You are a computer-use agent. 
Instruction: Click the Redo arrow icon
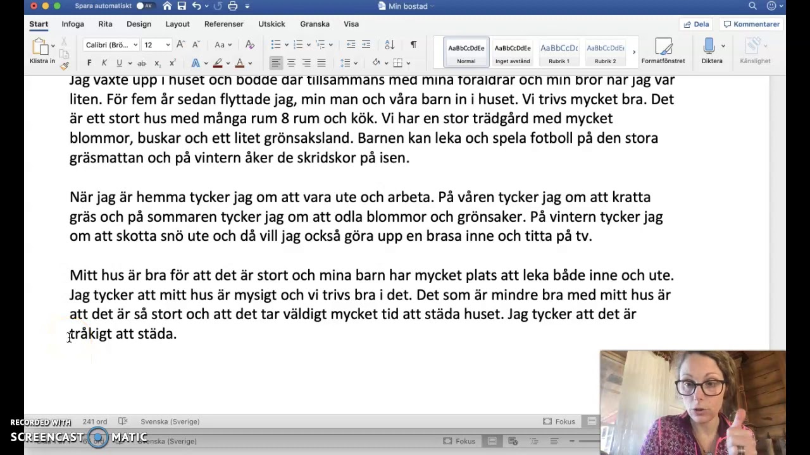[218, 6]
